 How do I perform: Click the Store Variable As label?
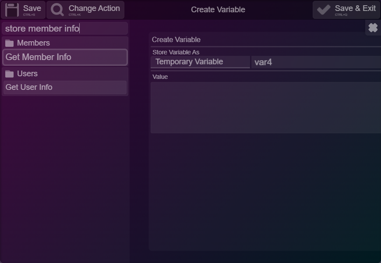176,52
